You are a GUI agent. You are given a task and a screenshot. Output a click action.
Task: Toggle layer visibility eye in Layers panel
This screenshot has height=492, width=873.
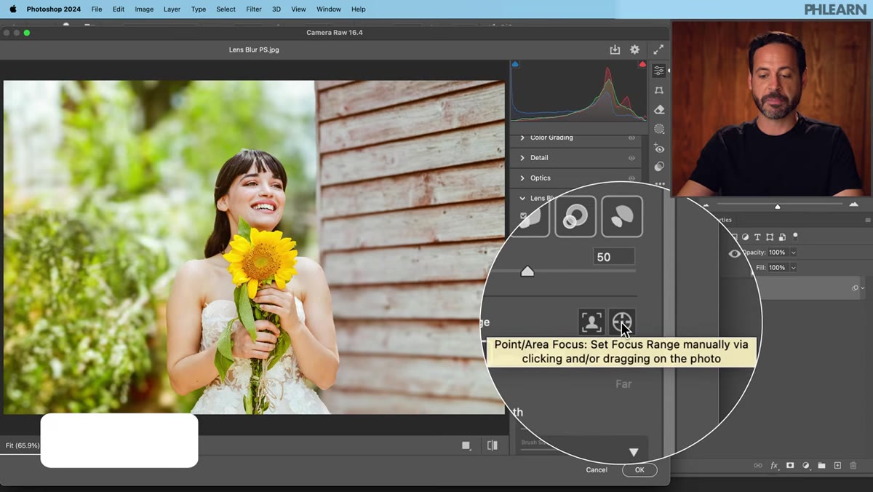click(x=735, y=253)
